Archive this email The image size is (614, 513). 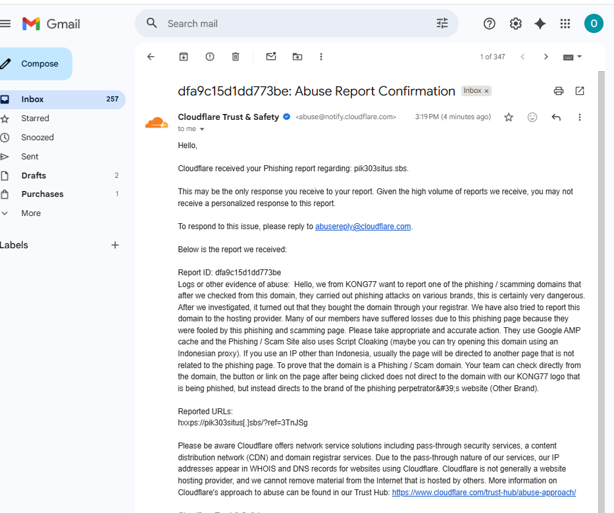point(183,57)
